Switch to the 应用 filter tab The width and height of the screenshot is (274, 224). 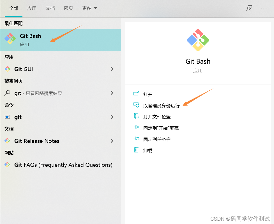coord(32,8)
